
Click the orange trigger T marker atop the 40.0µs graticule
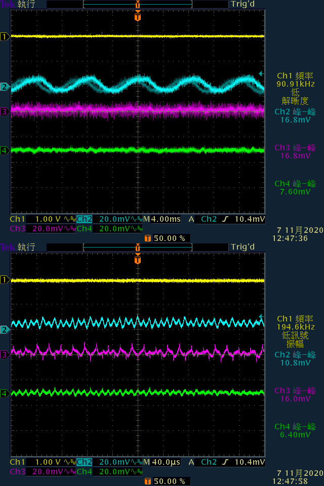pos(138,259)
